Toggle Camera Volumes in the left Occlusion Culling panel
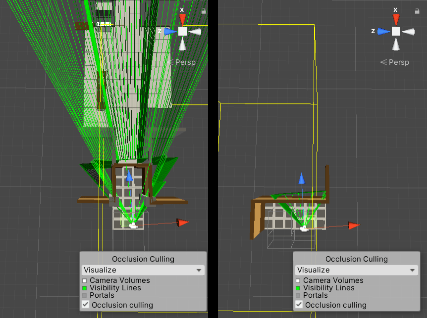The height and width of the screenshot is (318, 427). (x=85, y=280)
